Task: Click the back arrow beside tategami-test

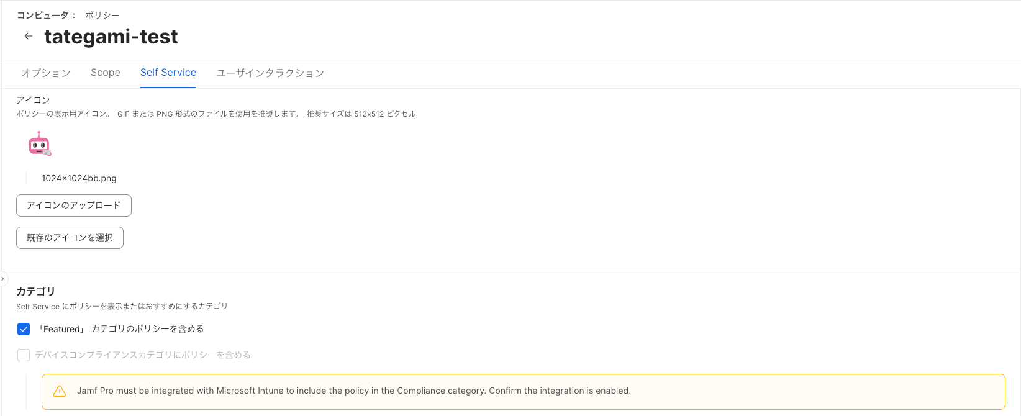Action: click(x=28, y=36)
